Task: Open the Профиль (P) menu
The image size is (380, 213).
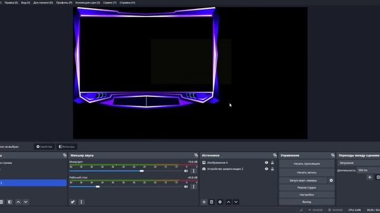Action: [64, 2]
